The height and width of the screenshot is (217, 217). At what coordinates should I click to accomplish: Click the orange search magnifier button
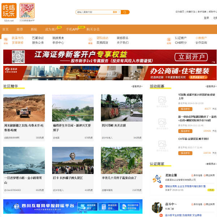pos(125,12)
